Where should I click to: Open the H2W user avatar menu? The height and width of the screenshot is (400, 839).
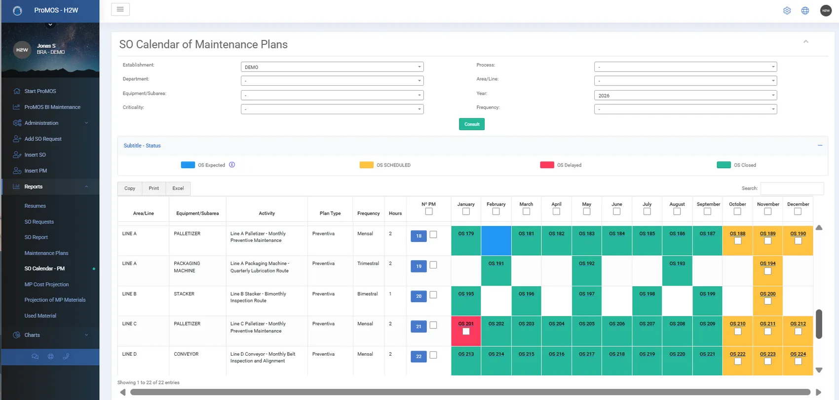point(826,10)
